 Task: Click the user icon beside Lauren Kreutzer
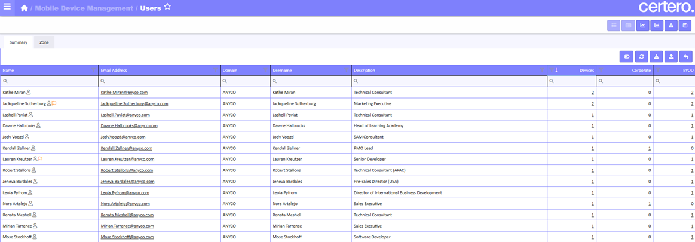(x=35, y=159)
